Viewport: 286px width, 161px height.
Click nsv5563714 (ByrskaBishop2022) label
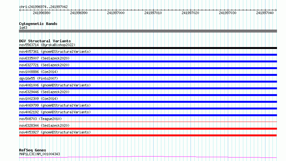pos(47,45)
